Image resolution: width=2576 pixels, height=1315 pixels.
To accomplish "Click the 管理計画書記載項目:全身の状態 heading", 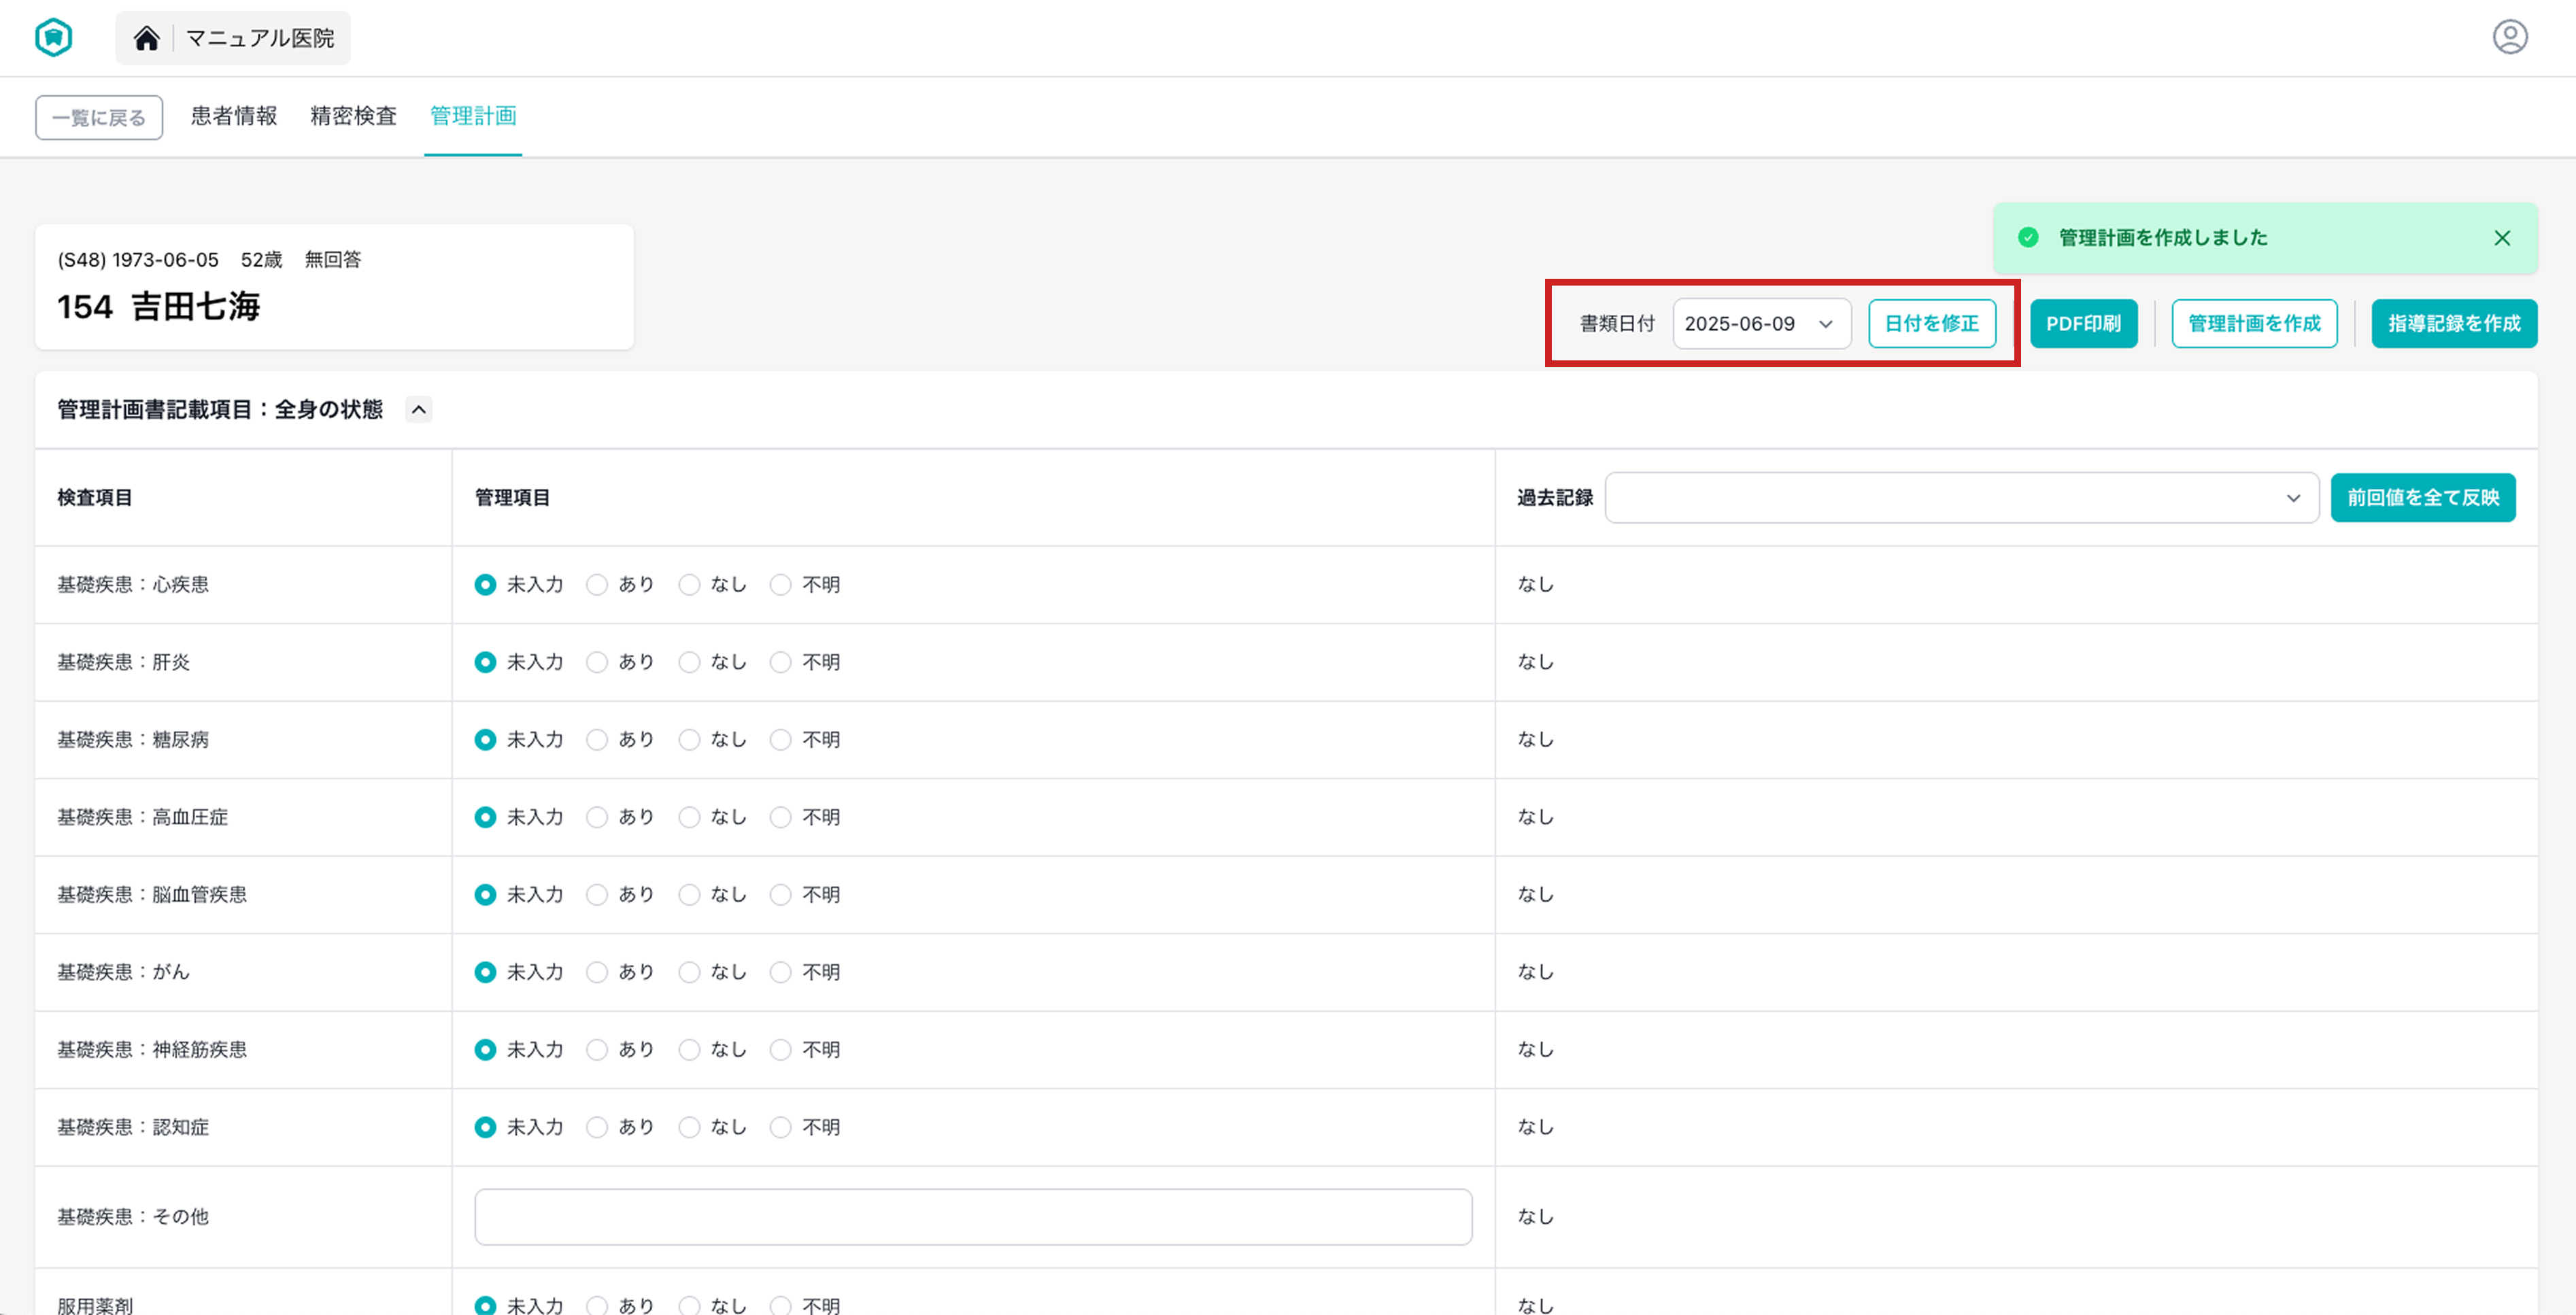I will [220, 410].
